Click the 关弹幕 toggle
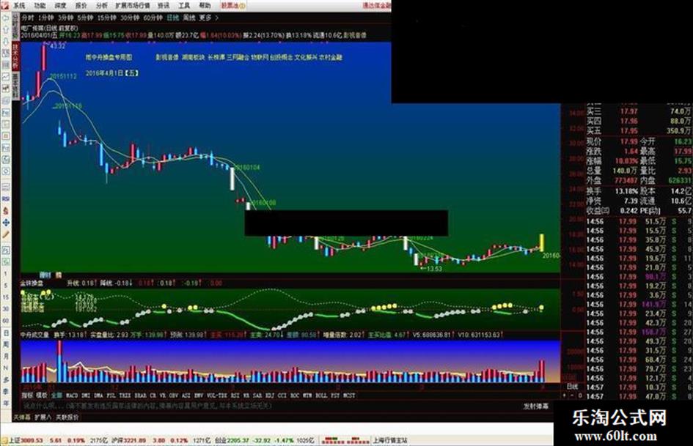 pos(22,417)
